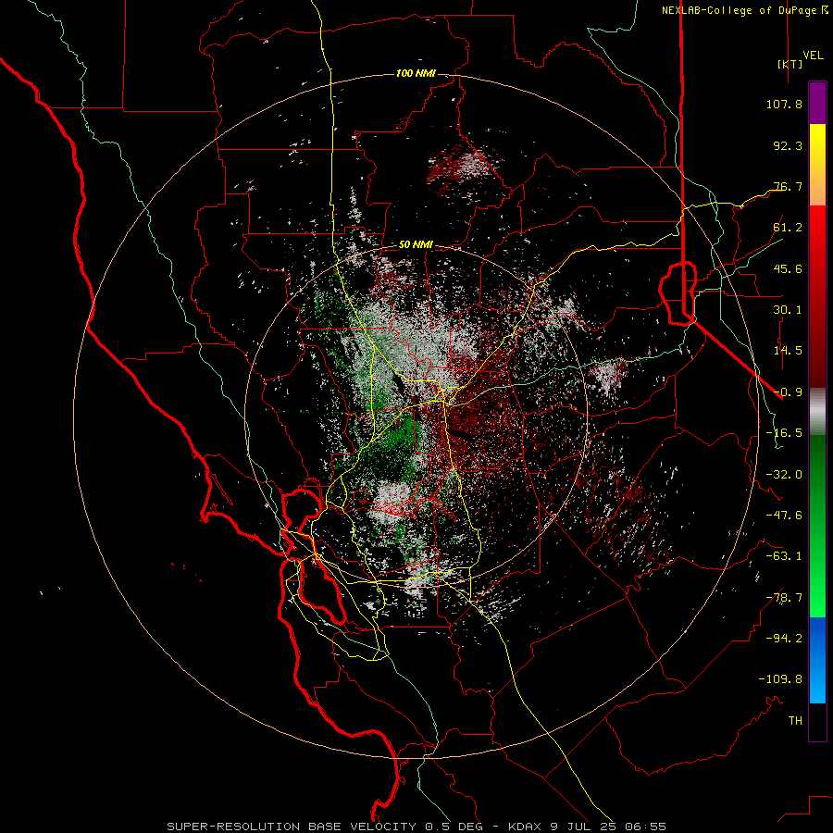Click the purple segment of the color scale
833x833 pixels.
coord(817,103)
